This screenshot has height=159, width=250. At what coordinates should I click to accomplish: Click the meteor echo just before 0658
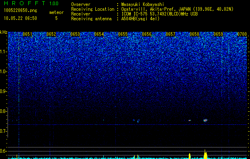coord(190,120)
